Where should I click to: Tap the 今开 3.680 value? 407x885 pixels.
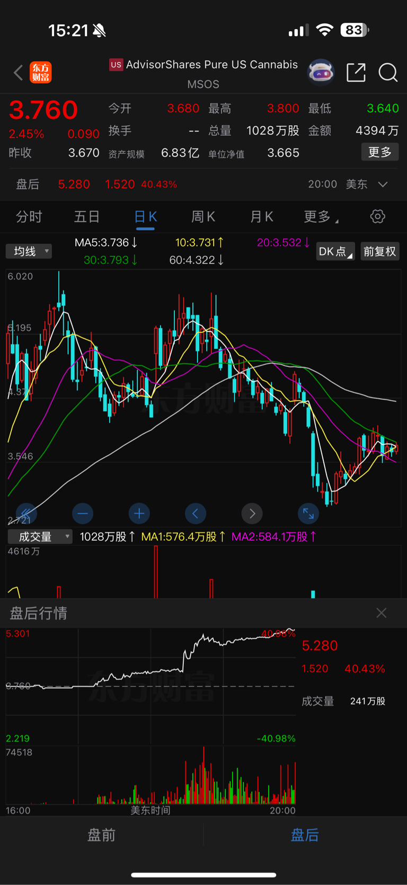[183, 108]
